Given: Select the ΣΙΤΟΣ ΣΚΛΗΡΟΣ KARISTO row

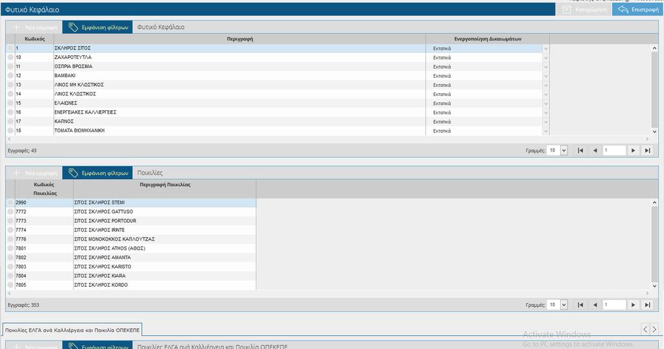Looking at the screenshot, I should click(131, 267).
